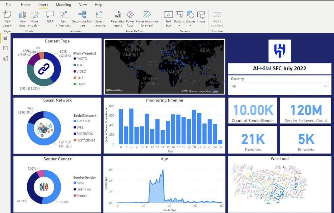The width and height of the screenshot is (334, 213).
Task: Select the 5K Retweets card
Action: click(x=306, y=140)
